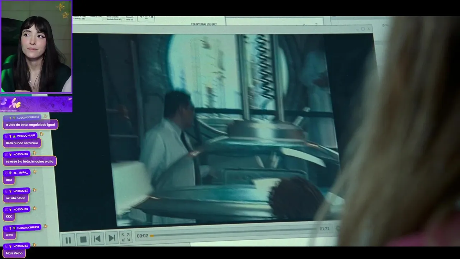Click the star icon beside ZE_TRIPA_
The height and width of the screenshot is (259, 460).
tap(34, 172)
